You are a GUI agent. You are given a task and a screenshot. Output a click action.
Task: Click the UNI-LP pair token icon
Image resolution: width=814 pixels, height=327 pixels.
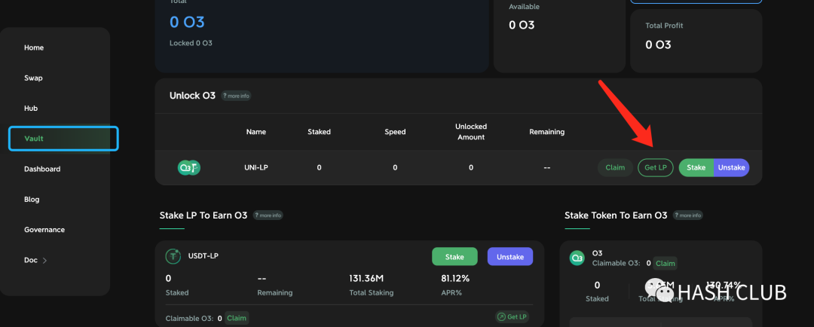(x=189, y=168)
